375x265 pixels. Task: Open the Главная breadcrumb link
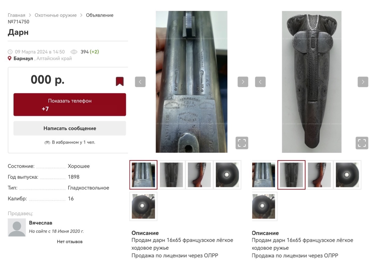tap(17, 15)
